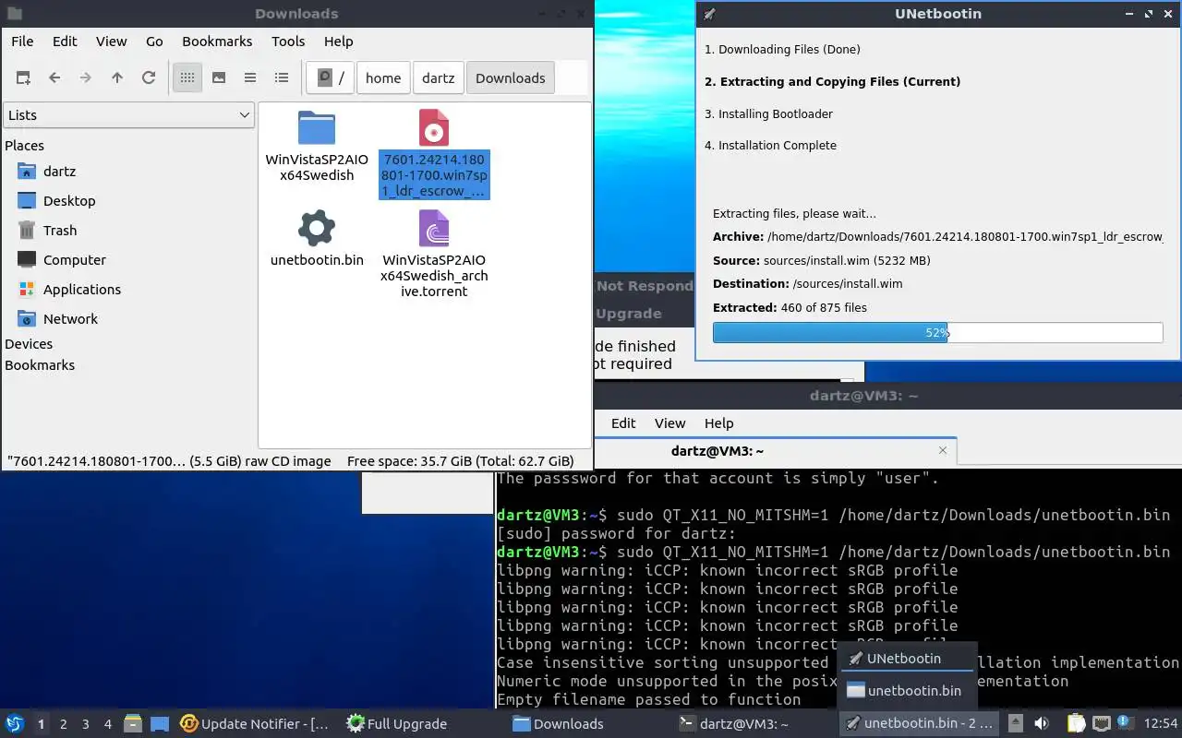Viewport: 1182px width, 738px height.
Task: Open View menu in file manager
Action: coord(112,42)
